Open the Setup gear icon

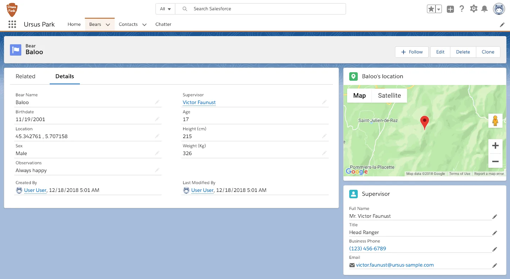(x=473, y=9)
